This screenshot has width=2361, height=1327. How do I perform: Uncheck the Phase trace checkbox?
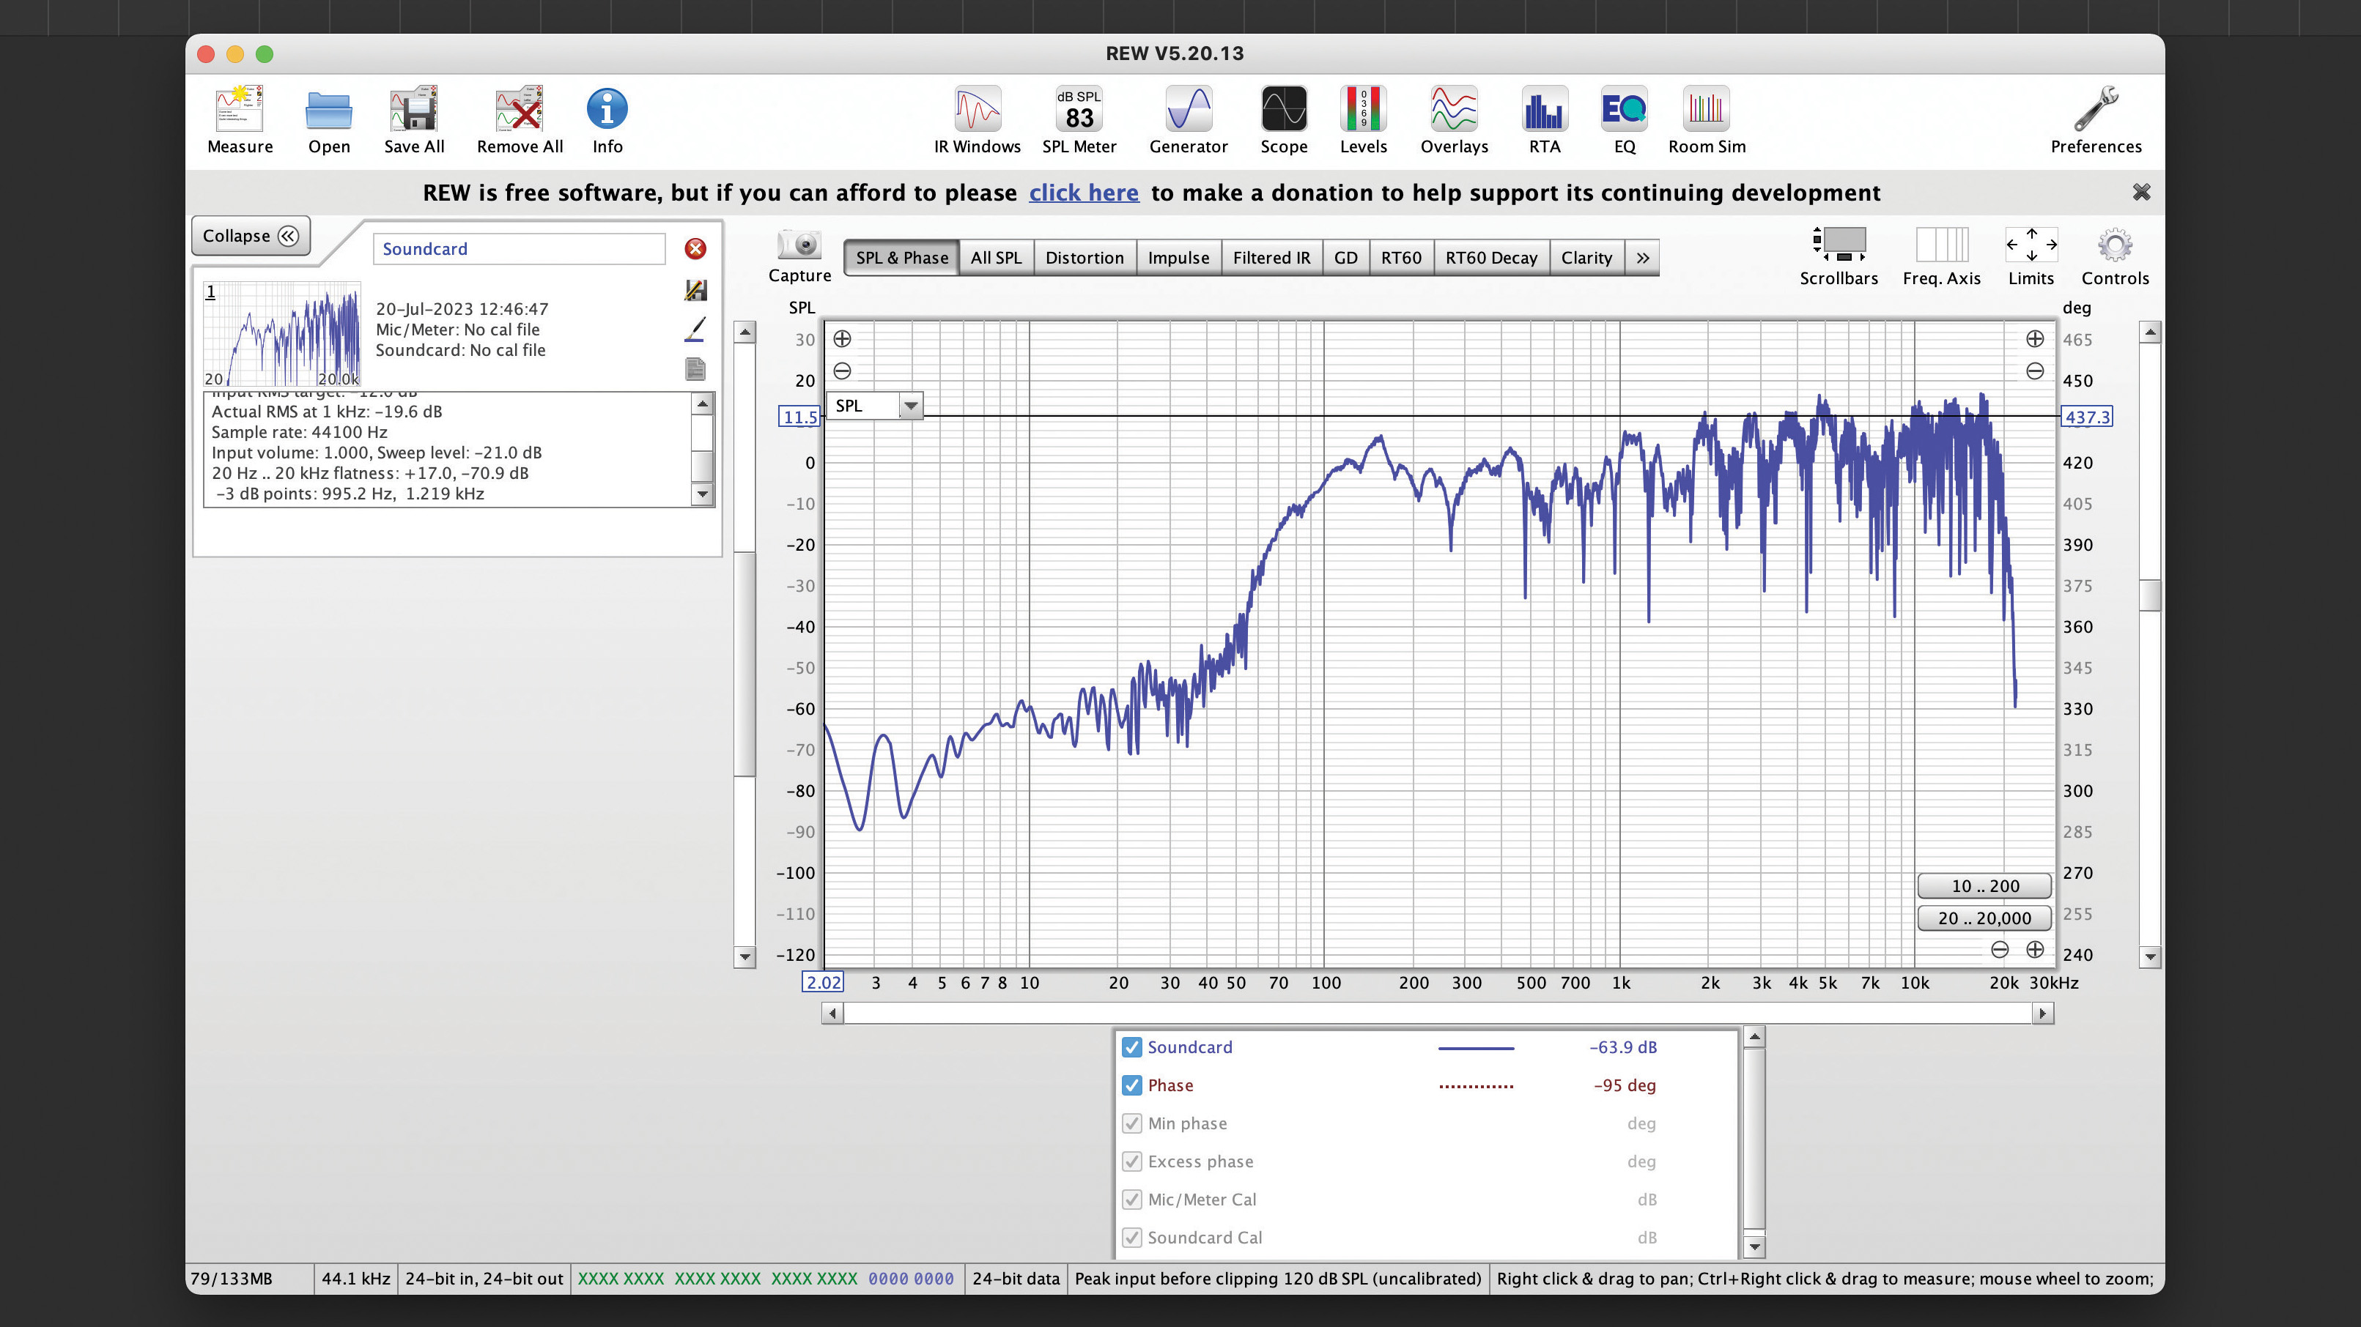point(1132,1085)
